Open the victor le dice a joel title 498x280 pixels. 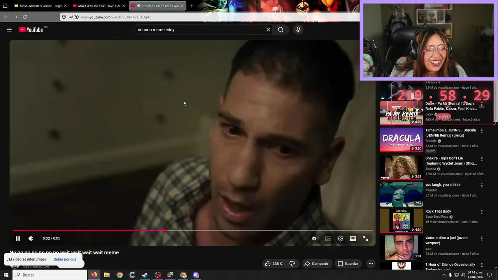[x=446, y=240]
